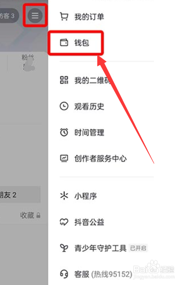
Task: Tap the clock icon for watch history
Action: point(64,106)
